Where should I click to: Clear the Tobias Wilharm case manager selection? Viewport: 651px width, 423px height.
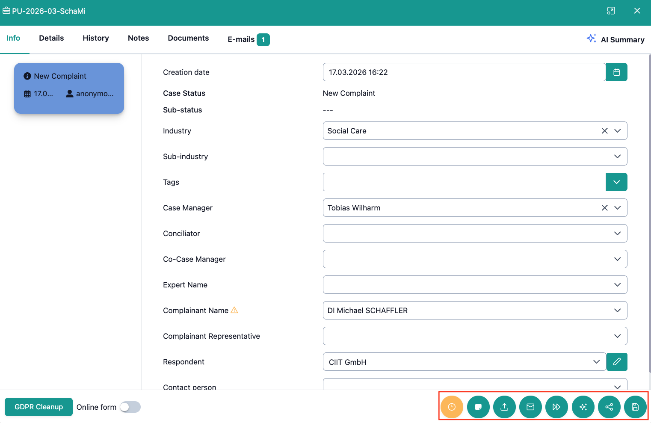coord(604,208)
